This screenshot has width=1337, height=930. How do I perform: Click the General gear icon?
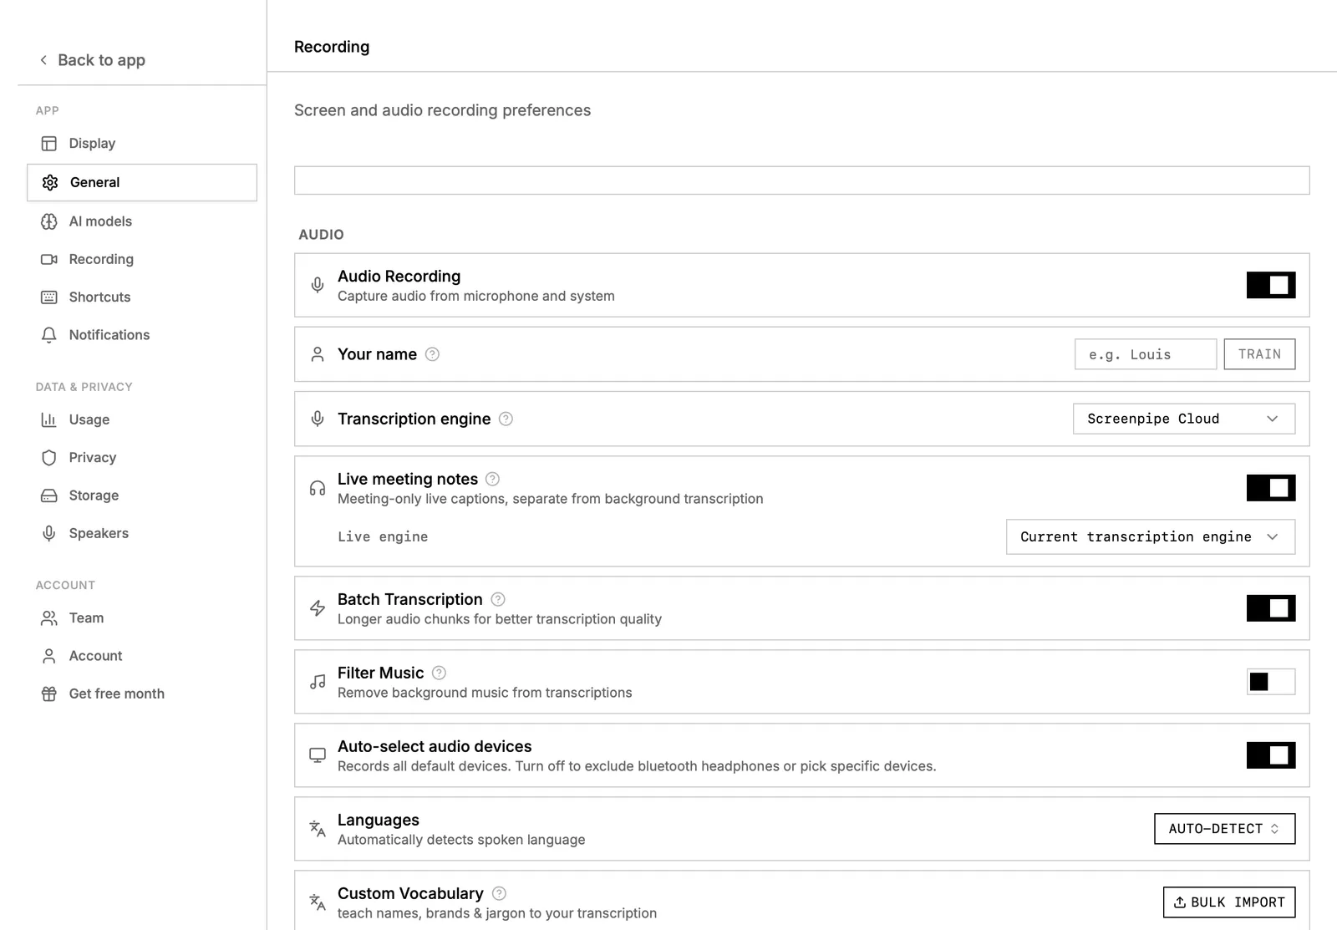coord(50,182)
